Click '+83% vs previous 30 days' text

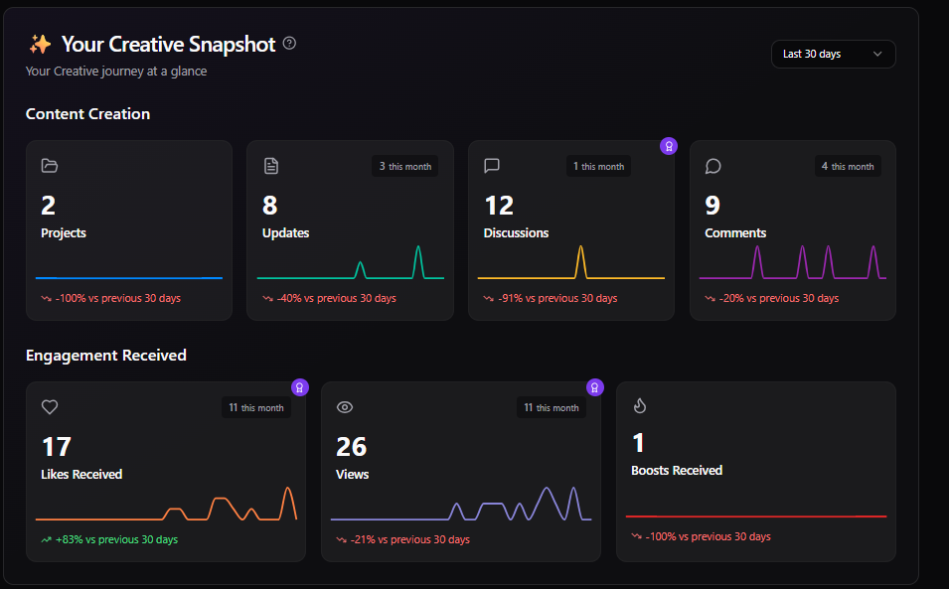(x=117, y=539)
